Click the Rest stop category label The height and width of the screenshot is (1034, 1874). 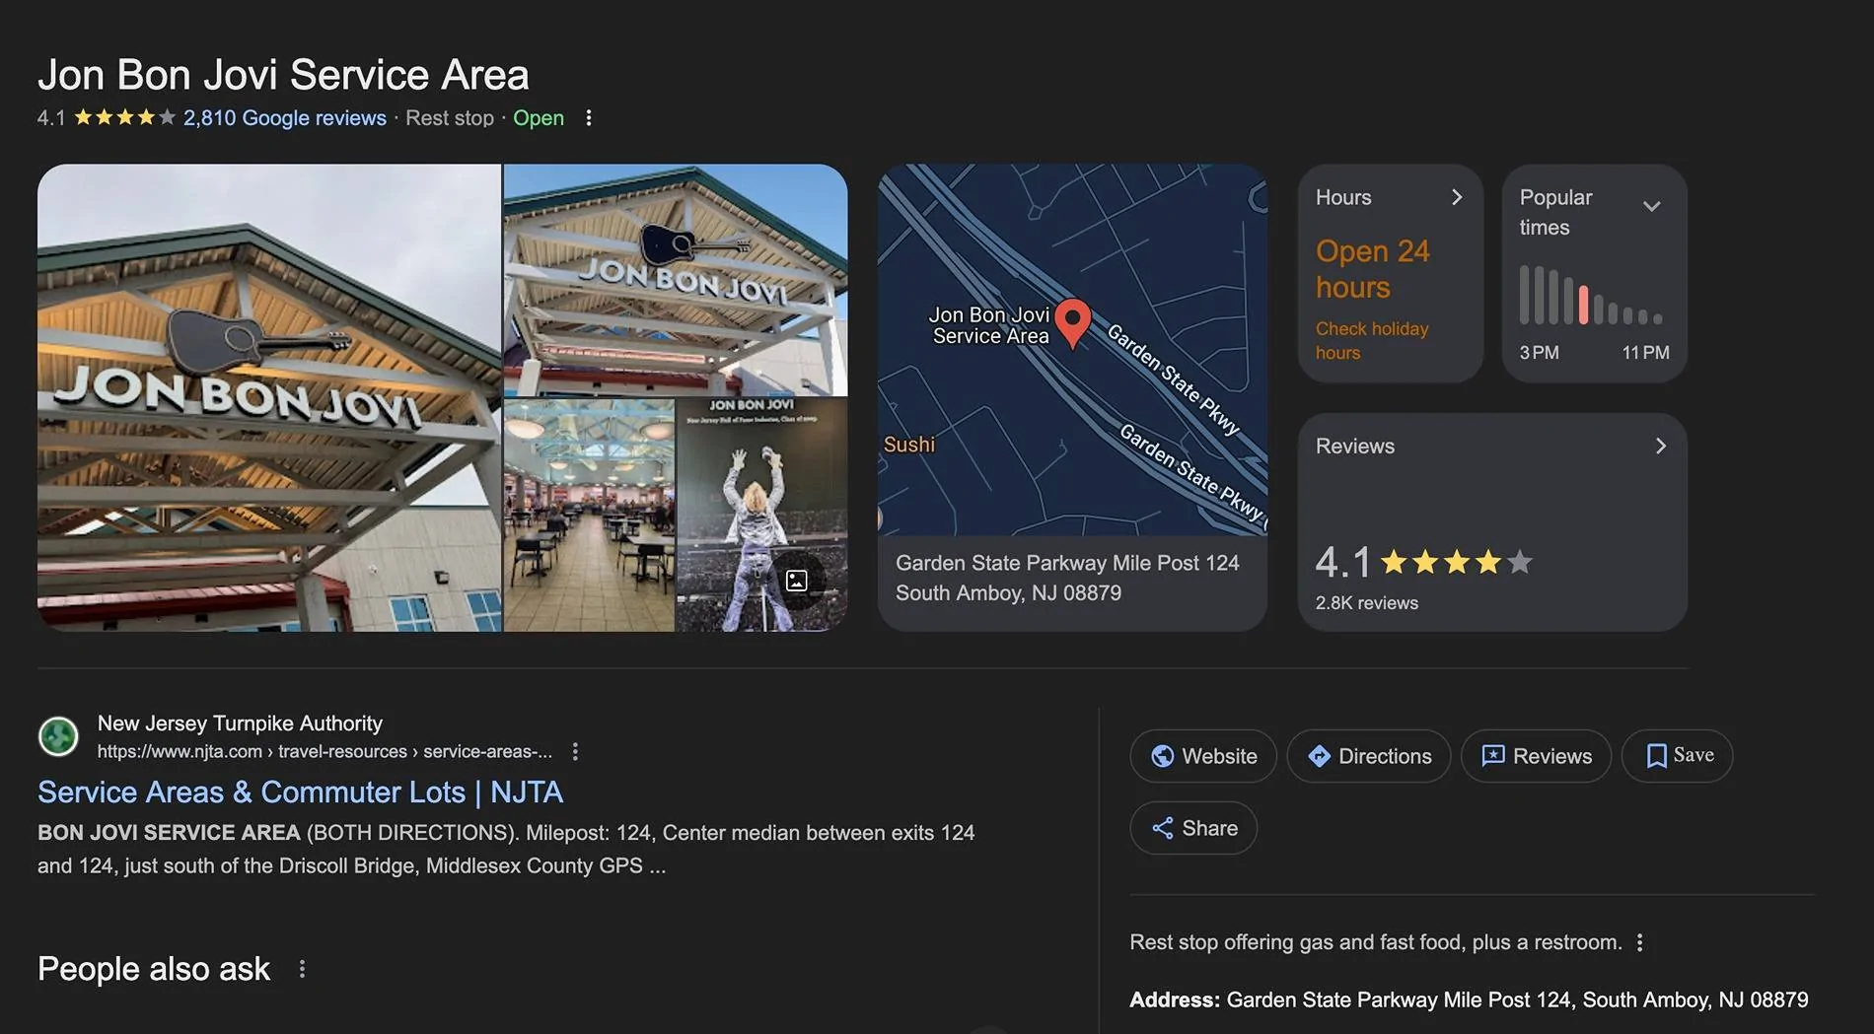coord(450,118)
